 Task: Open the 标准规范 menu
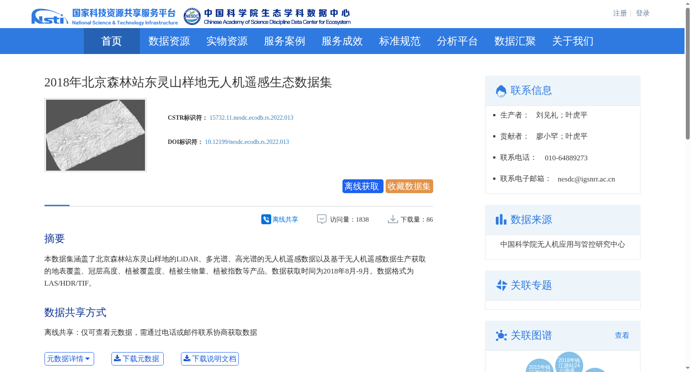coord(400,41)
